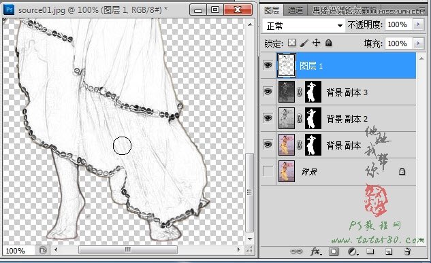431x263 pixels.
Task: Click mask link icon on 背景 副本 3
Action: (x=300, y=92)
